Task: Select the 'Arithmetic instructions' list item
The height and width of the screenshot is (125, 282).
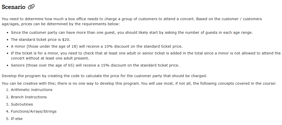Action: pos(31,90)
